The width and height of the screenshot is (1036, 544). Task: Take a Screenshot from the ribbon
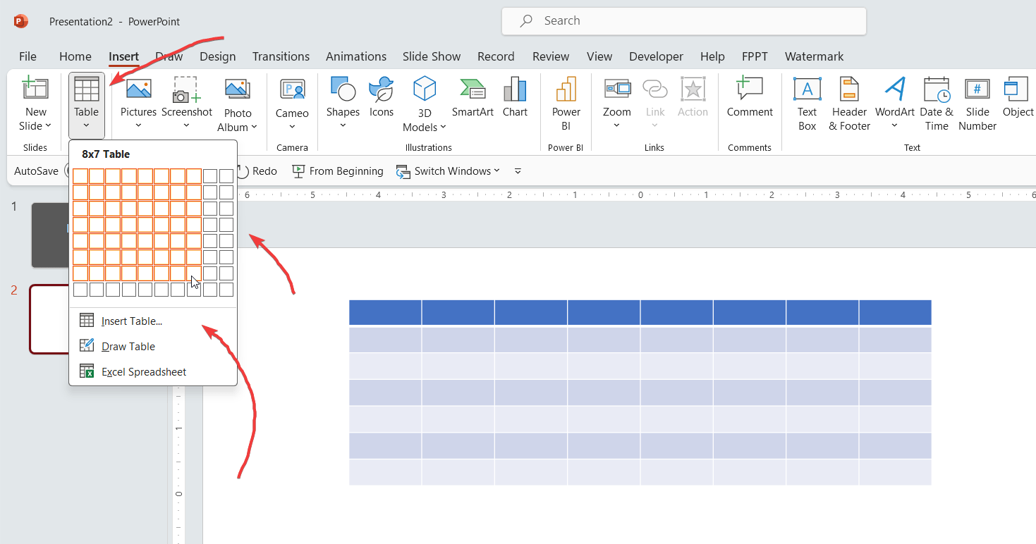(186, 99)
